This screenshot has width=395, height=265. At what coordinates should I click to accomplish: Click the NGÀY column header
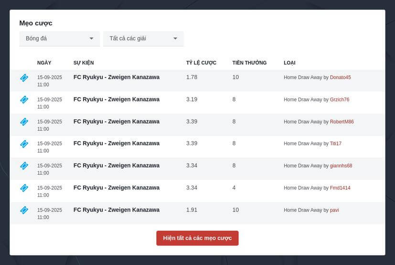(44, 63)
